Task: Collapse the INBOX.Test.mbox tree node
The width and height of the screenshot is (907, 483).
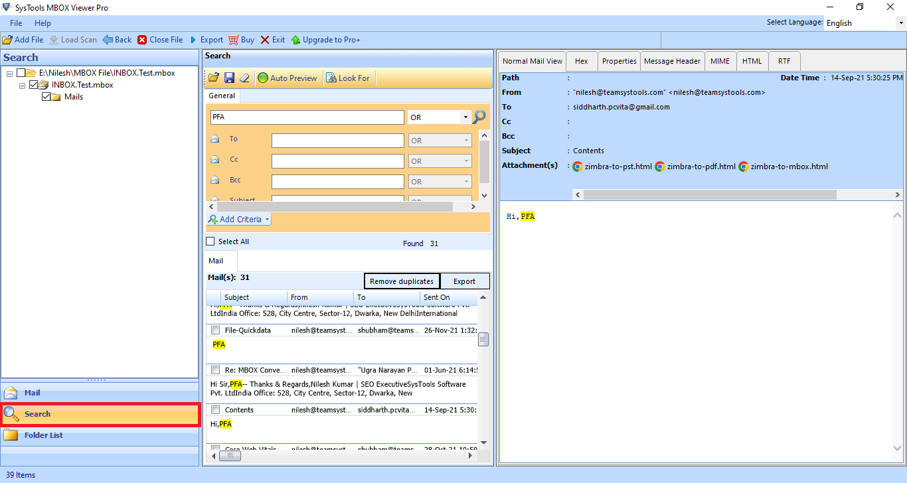Action: tap(22, 86)
